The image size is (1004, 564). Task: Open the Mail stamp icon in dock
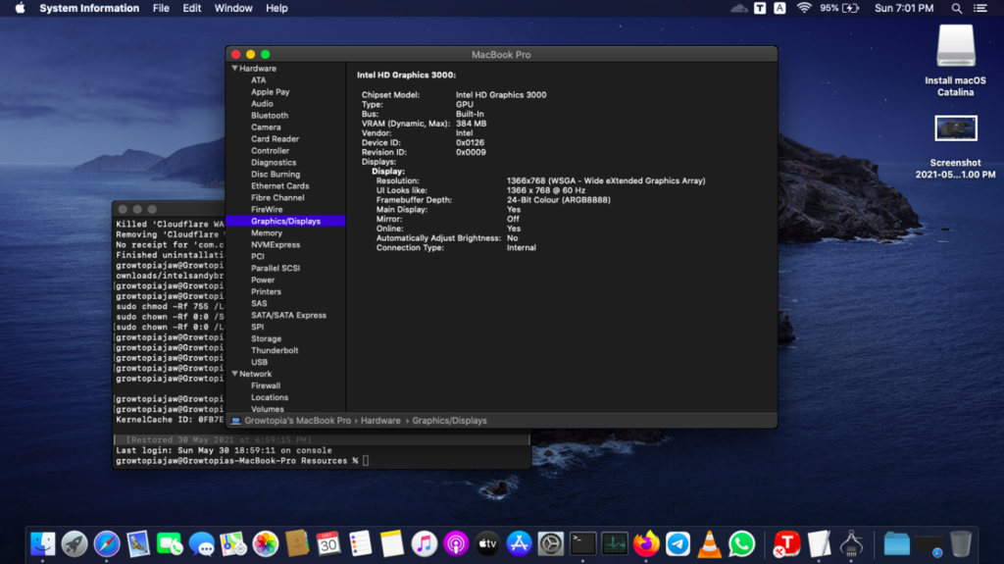pyautogui.click(x=137, y=544)
